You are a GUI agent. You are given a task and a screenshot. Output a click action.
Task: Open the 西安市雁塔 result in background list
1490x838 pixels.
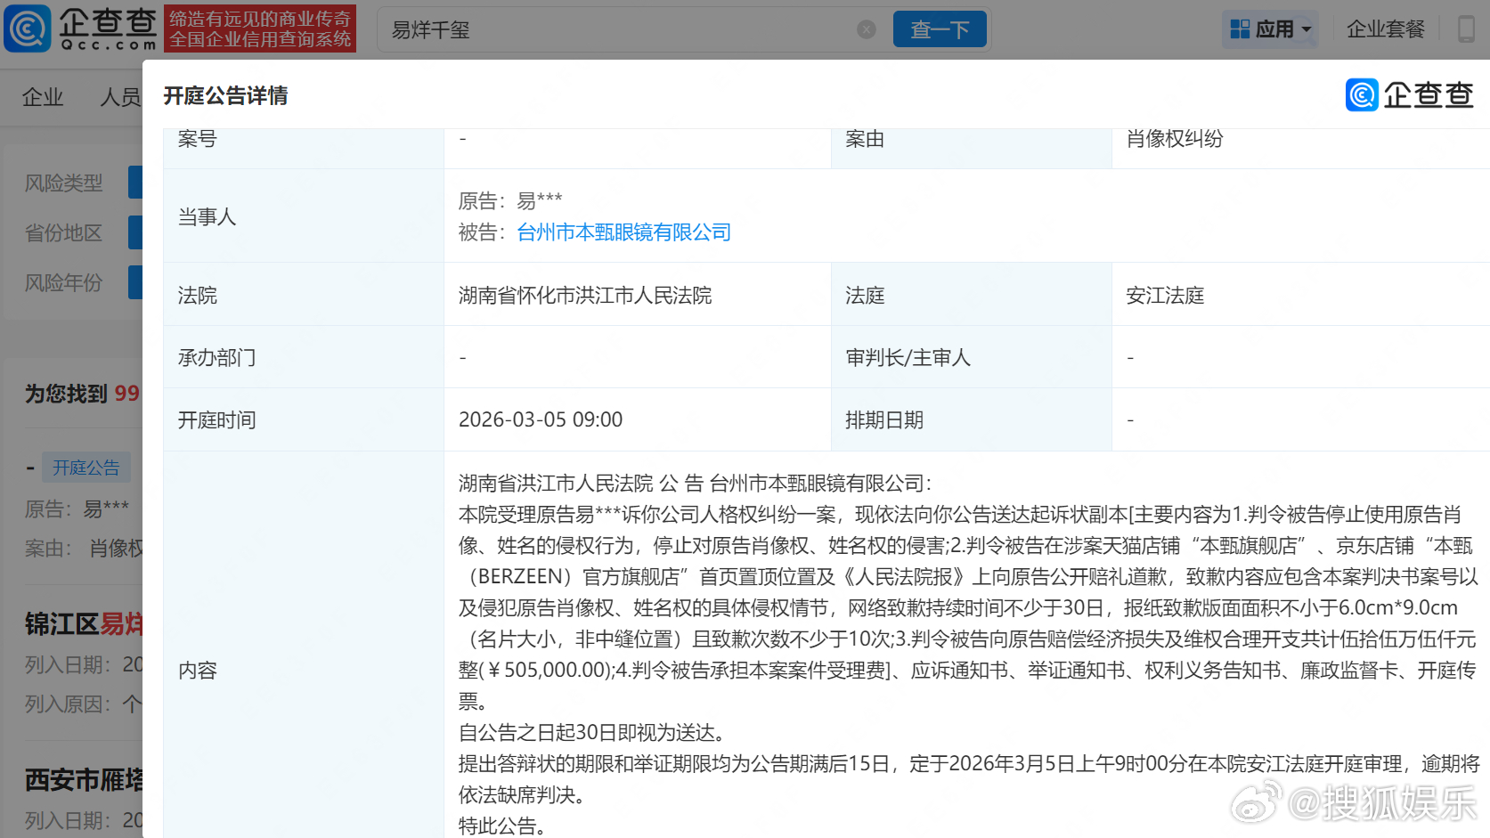tap(84, 780)
